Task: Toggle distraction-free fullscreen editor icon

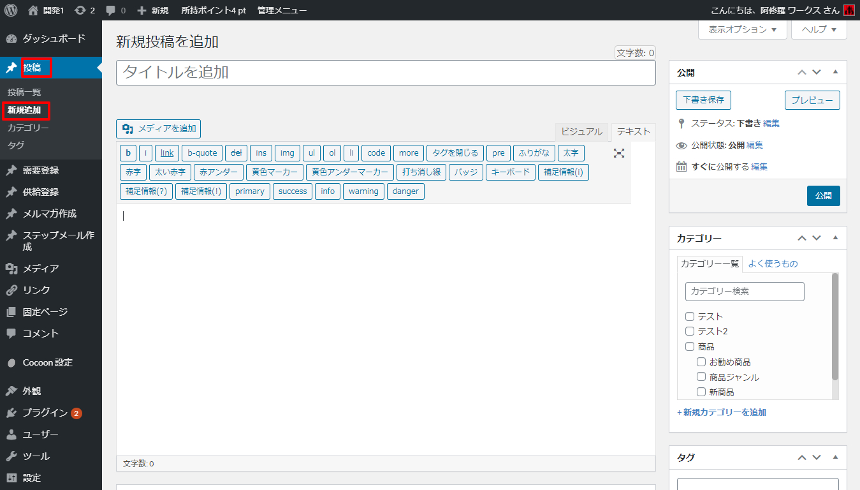Action: pos(619,153)
